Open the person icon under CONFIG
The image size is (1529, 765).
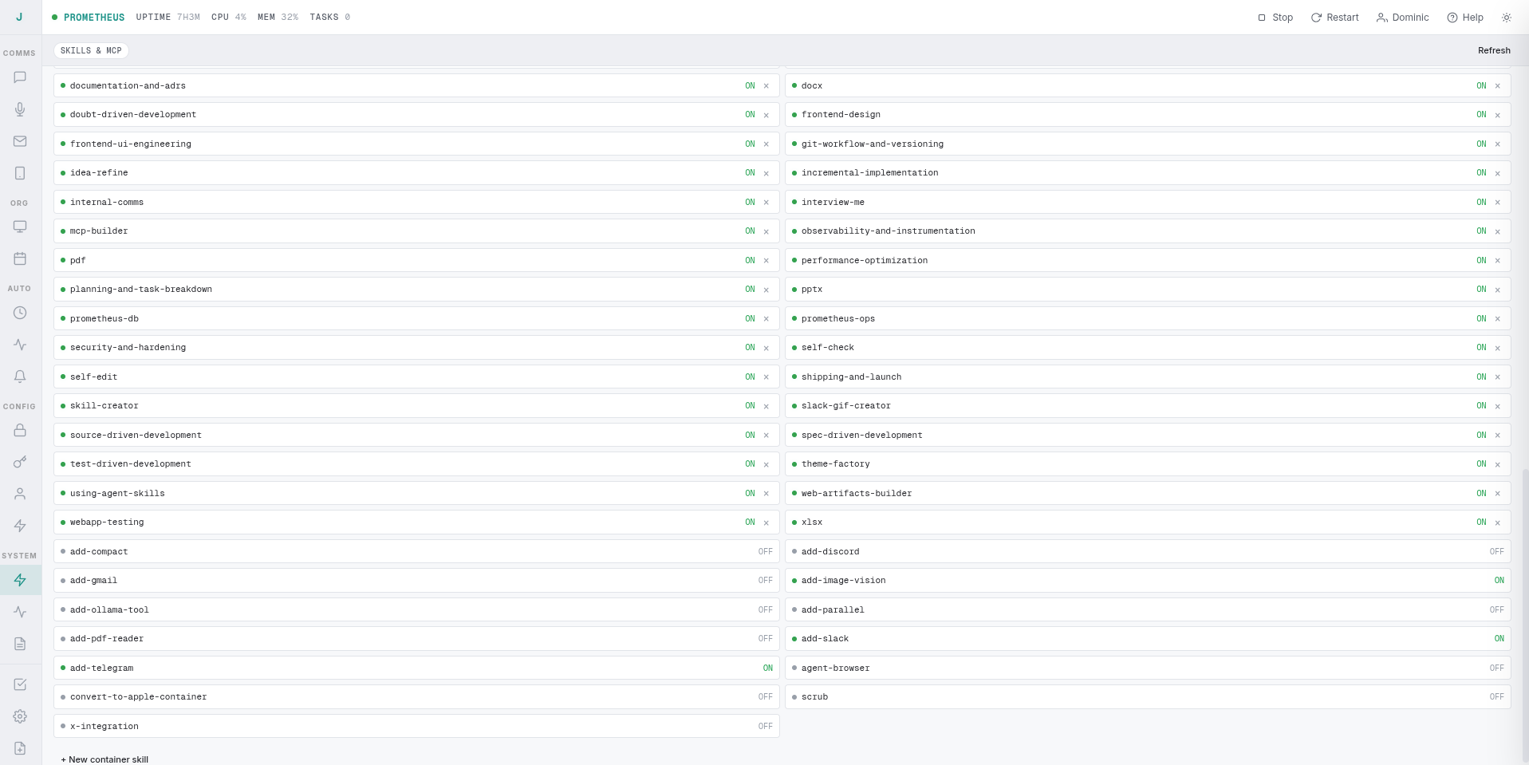20,494
